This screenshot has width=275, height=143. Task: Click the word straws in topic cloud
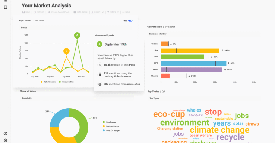(x=252, y=124)
